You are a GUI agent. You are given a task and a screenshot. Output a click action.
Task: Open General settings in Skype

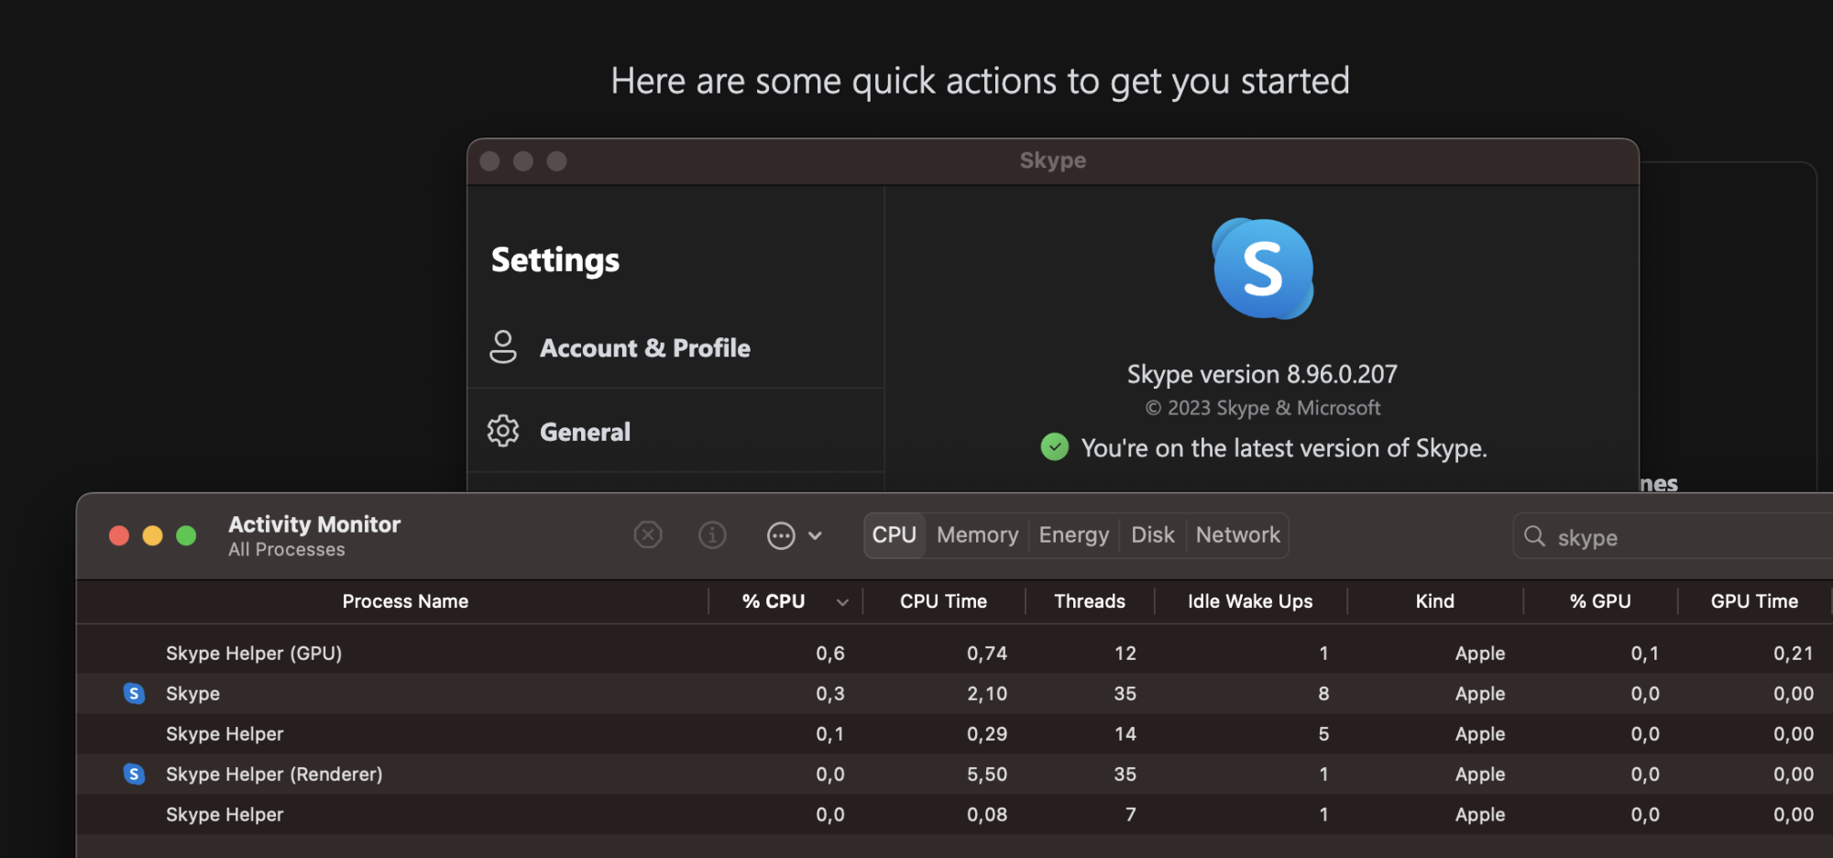click(675, 431)
